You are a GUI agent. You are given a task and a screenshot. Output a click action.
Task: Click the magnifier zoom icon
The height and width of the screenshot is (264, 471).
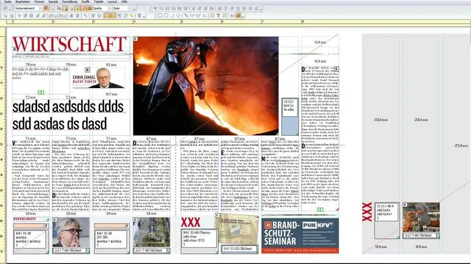click(x=85, y=15)
